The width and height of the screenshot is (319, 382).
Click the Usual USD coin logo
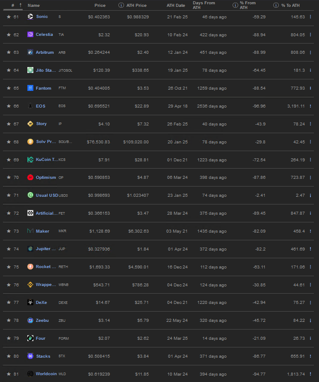click(30, 195)
